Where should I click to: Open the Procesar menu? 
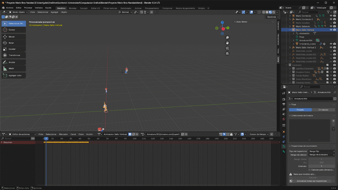tap(28, 8)
